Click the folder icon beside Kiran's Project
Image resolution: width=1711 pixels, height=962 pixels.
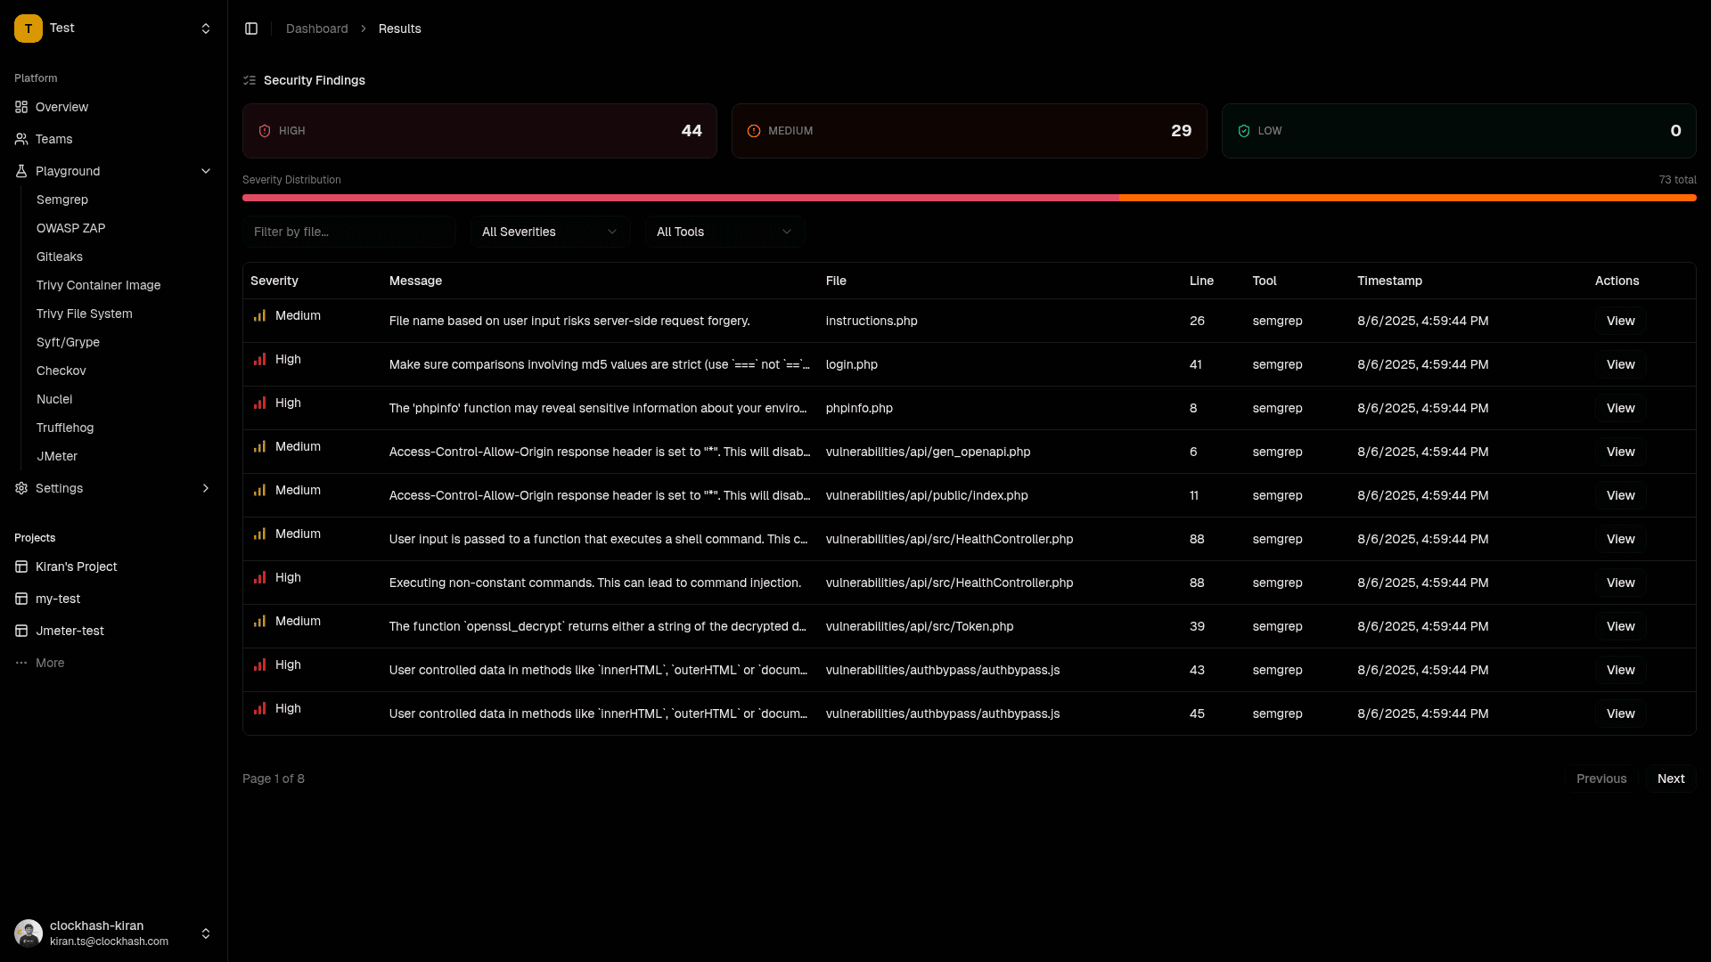(20, 567)
